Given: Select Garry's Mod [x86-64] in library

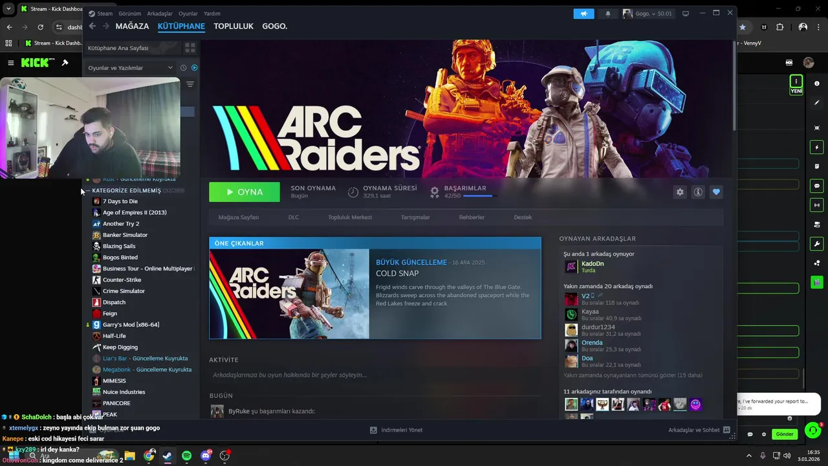Looking at the screenshot, I should pyautogui.click(x=131, y=325).
